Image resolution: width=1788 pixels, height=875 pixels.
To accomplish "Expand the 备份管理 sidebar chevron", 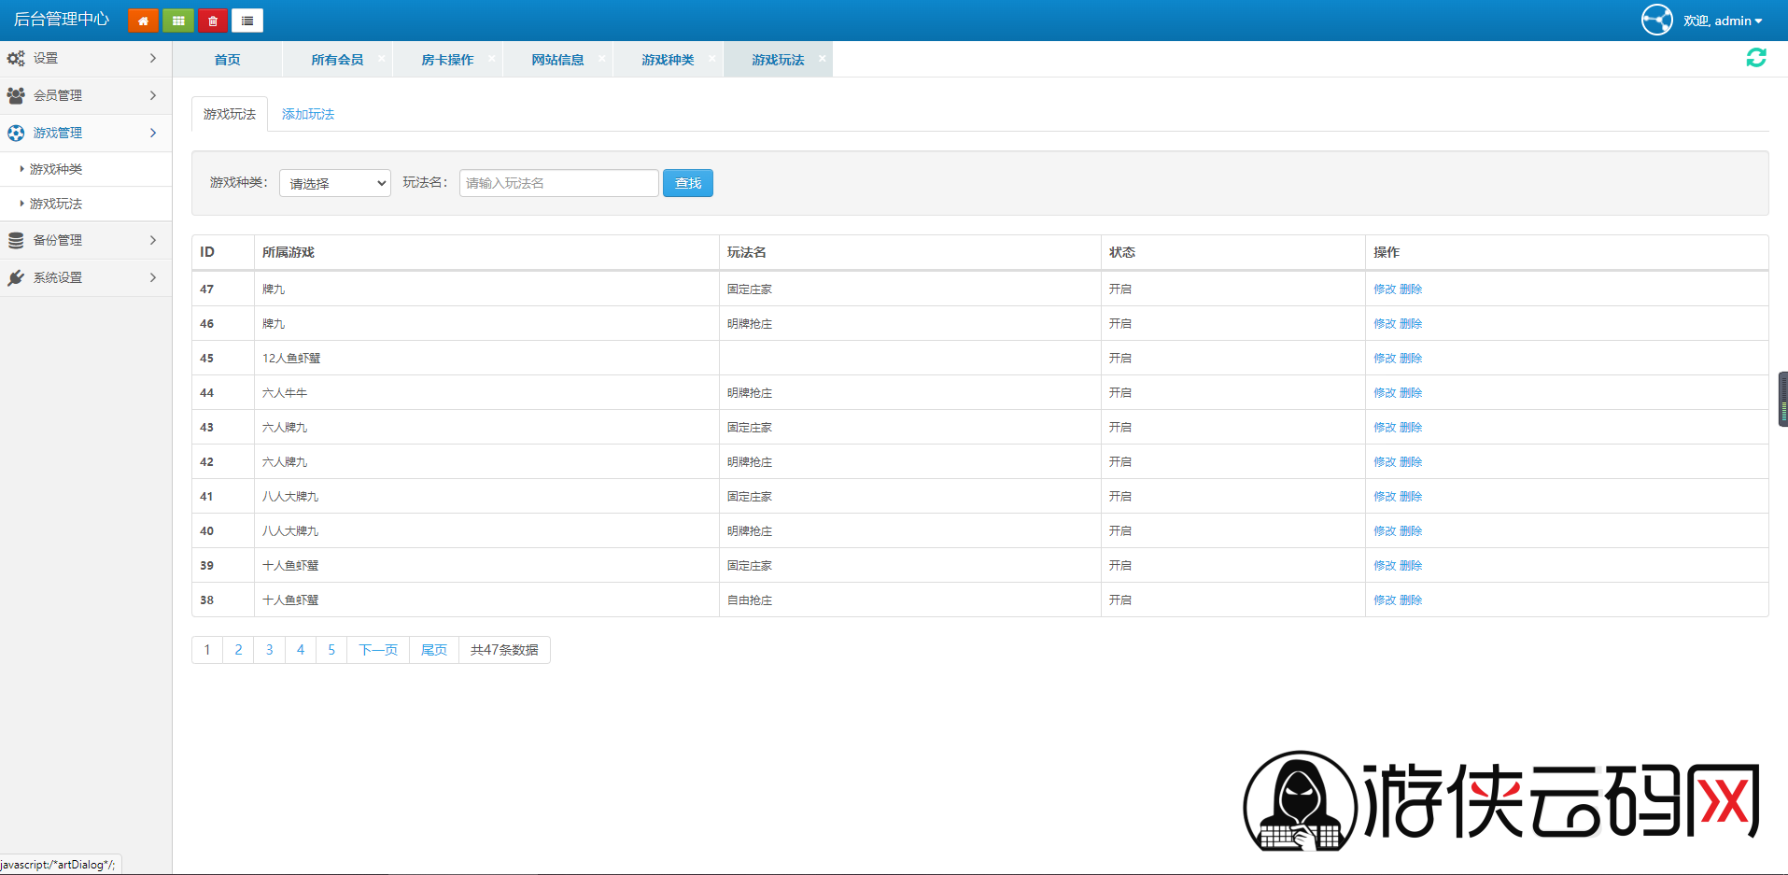I will coord(153,240).
